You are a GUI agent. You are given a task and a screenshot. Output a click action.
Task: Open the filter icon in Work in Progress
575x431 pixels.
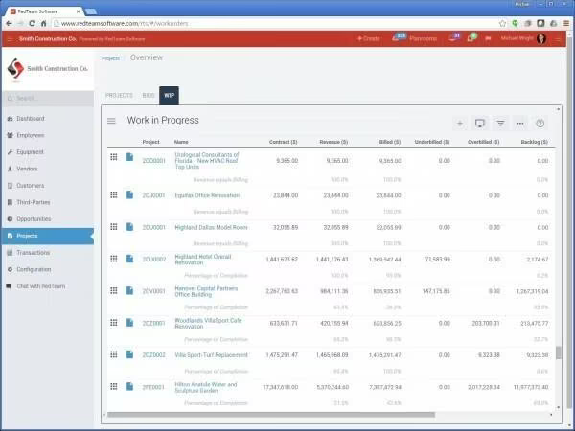coord(500,124)
